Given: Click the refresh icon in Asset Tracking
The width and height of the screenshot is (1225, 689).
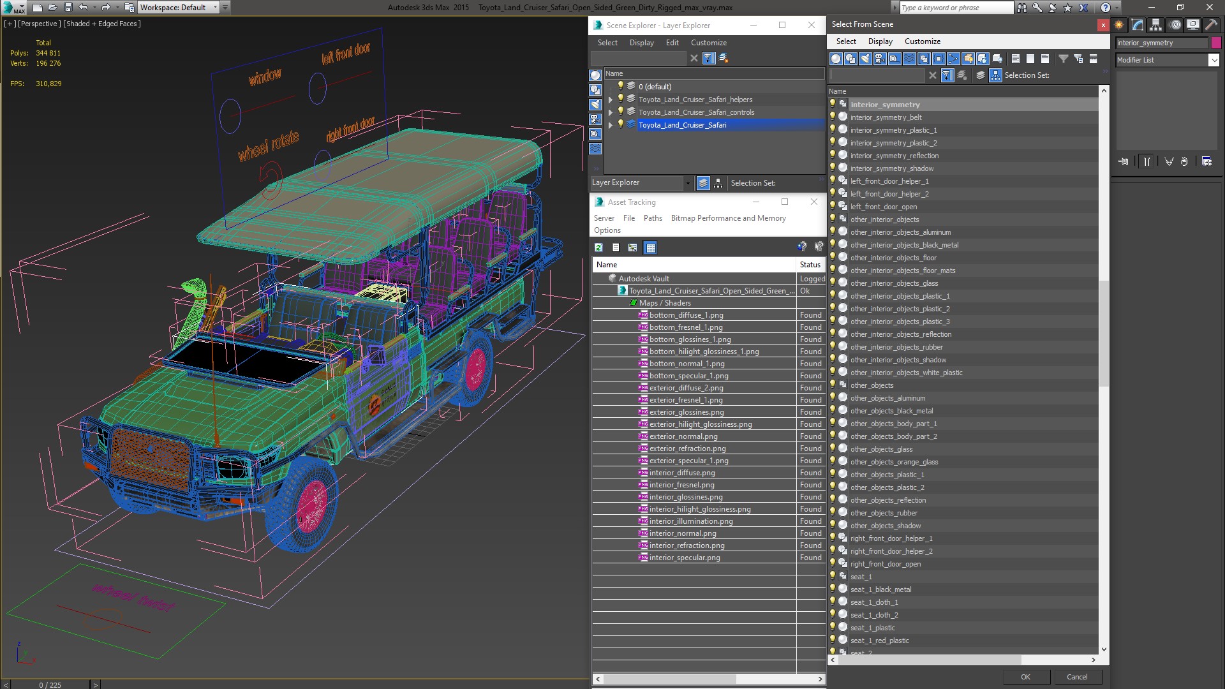Looking at the screenshot, I should [598, 248].
